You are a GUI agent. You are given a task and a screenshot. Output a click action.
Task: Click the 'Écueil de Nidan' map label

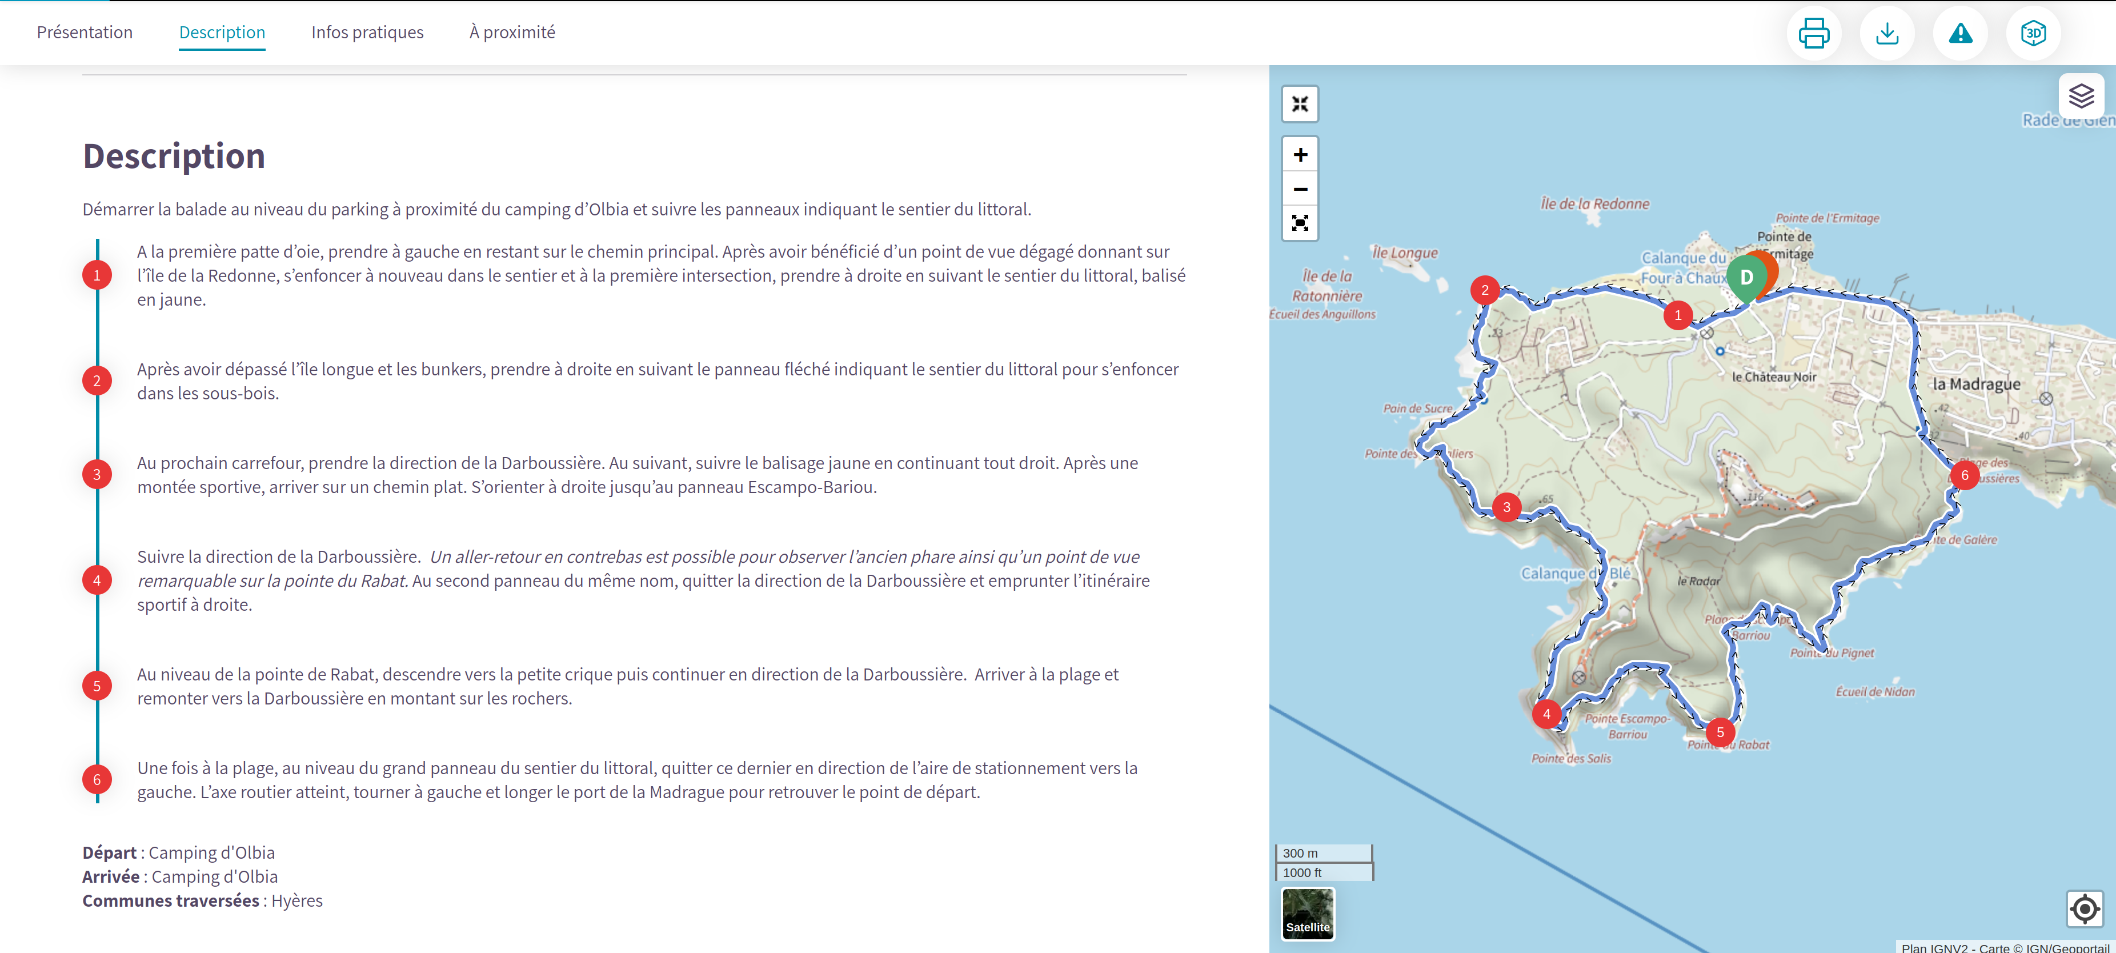point(1875,692)
